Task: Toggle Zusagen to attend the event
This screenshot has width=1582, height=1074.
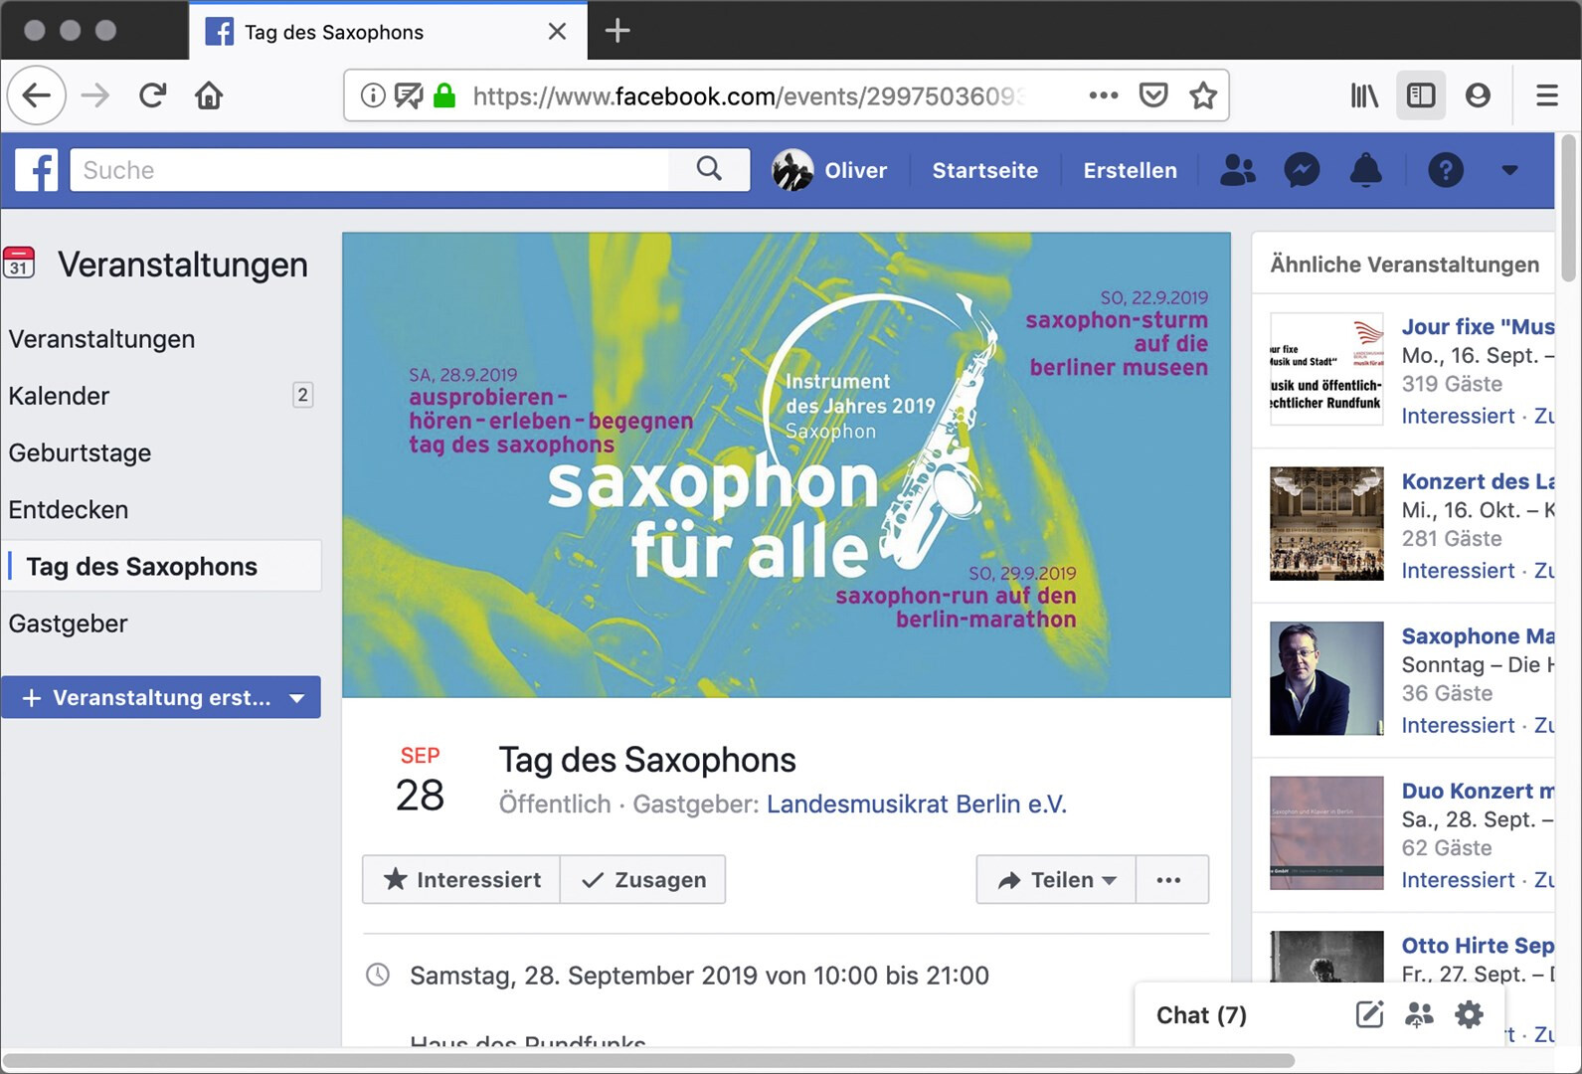Action: pos(643,880)
